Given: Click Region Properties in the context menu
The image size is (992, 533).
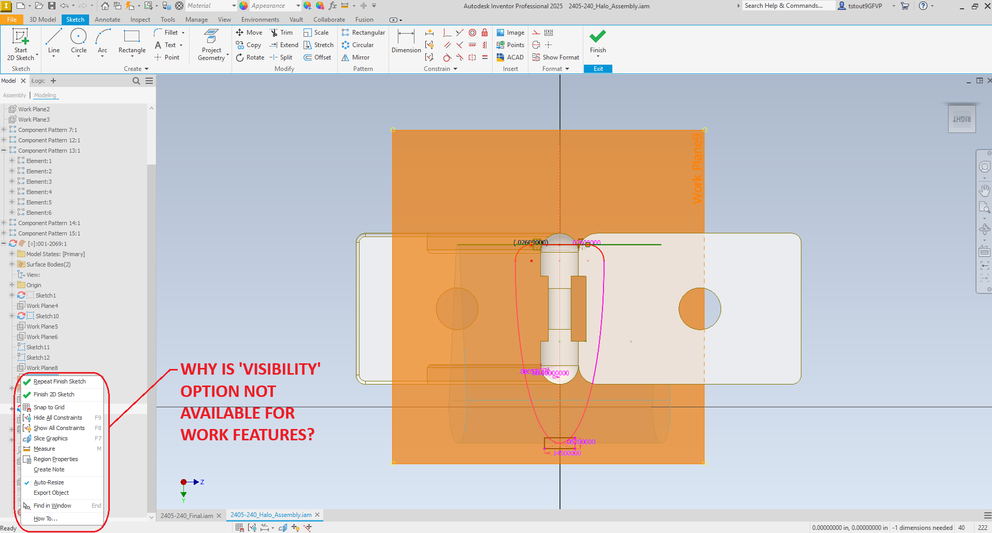Looking at the screenshot, I should pyautogui.click(x=56, y=459).
